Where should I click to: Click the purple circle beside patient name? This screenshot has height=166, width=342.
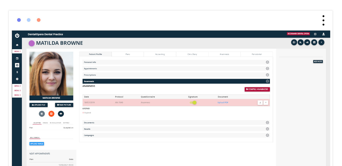32,43
